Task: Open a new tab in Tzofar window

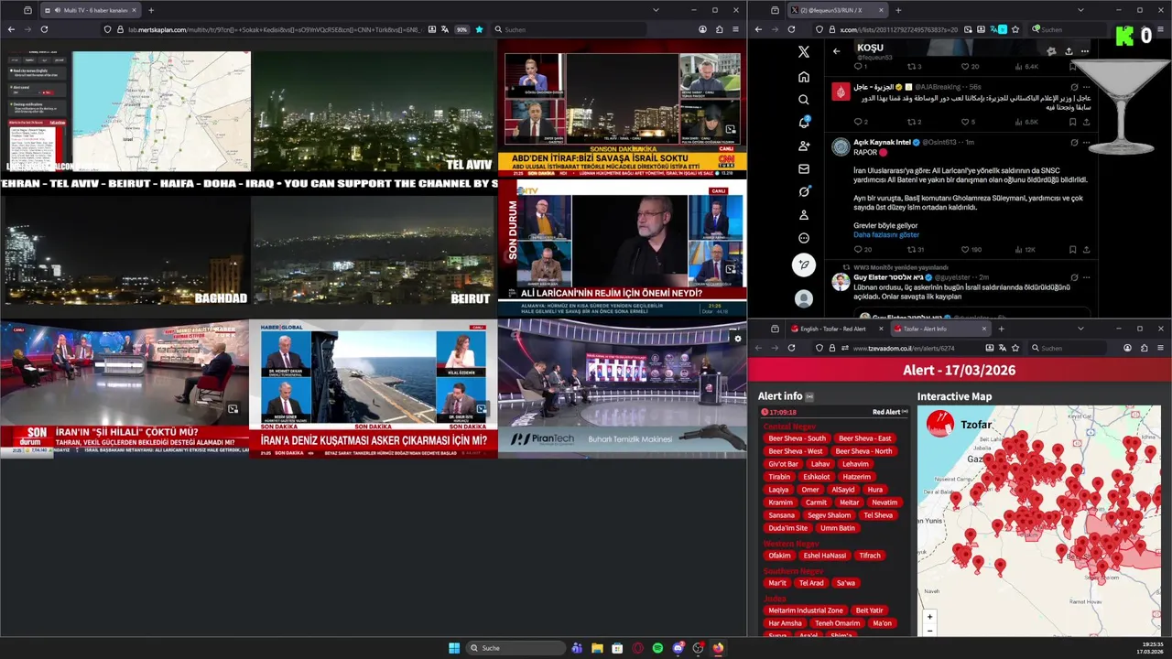Action: (x=1001, y=329)
